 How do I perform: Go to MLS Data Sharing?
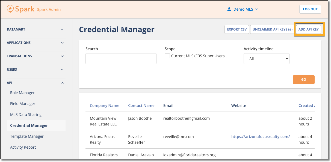[26, 115]
